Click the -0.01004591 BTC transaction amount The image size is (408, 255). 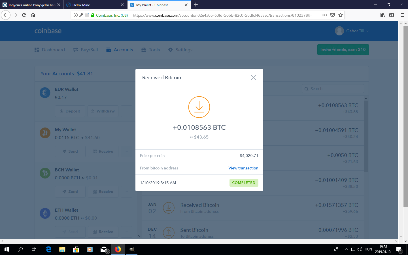337,130
